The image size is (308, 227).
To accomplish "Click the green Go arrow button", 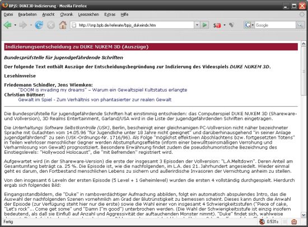I will pyautogui.click(x=204, y=25).
